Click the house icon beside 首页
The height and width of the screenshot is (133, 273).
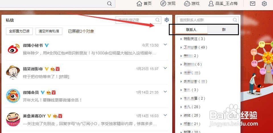pyautogui.click(x=139, y=3)
